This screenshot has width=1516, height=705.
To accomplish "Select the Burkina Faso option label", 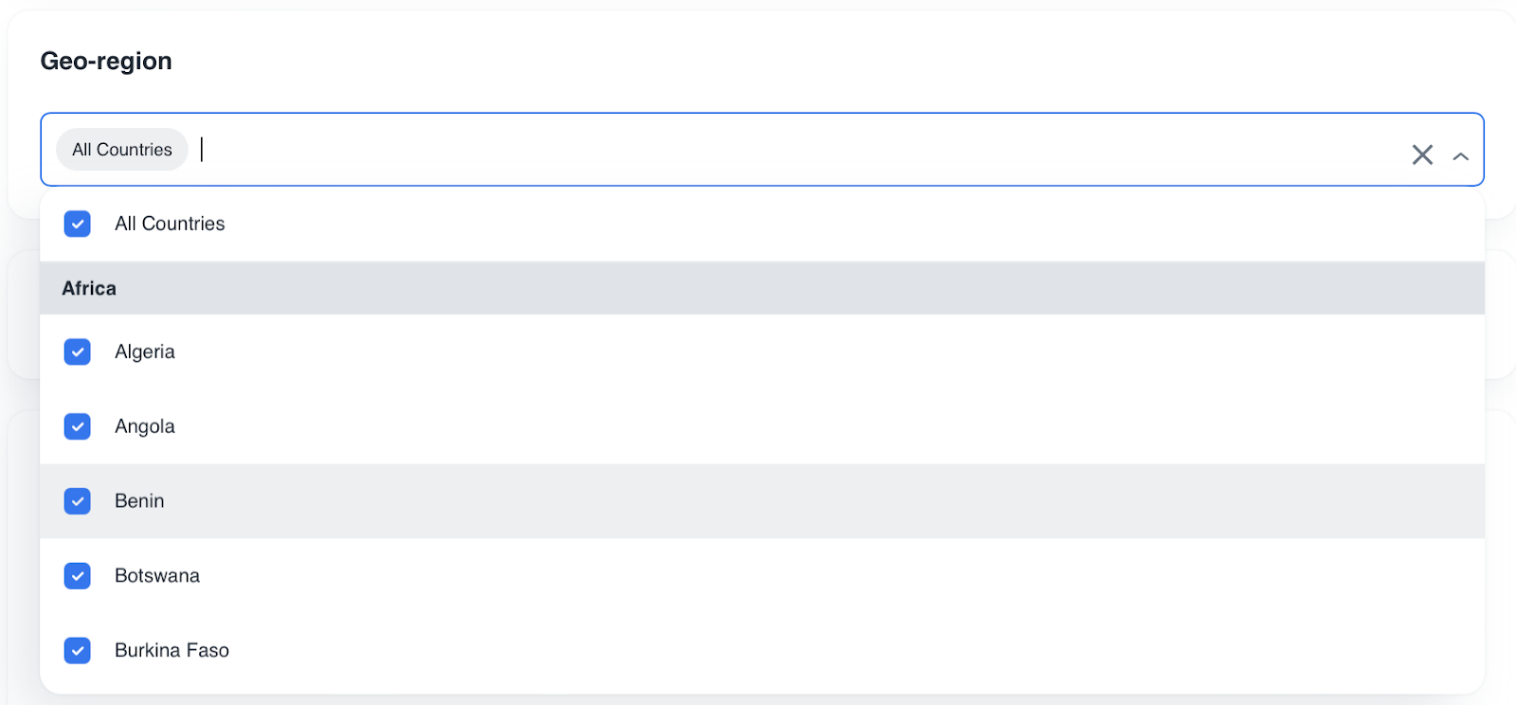I will point(171,651).
